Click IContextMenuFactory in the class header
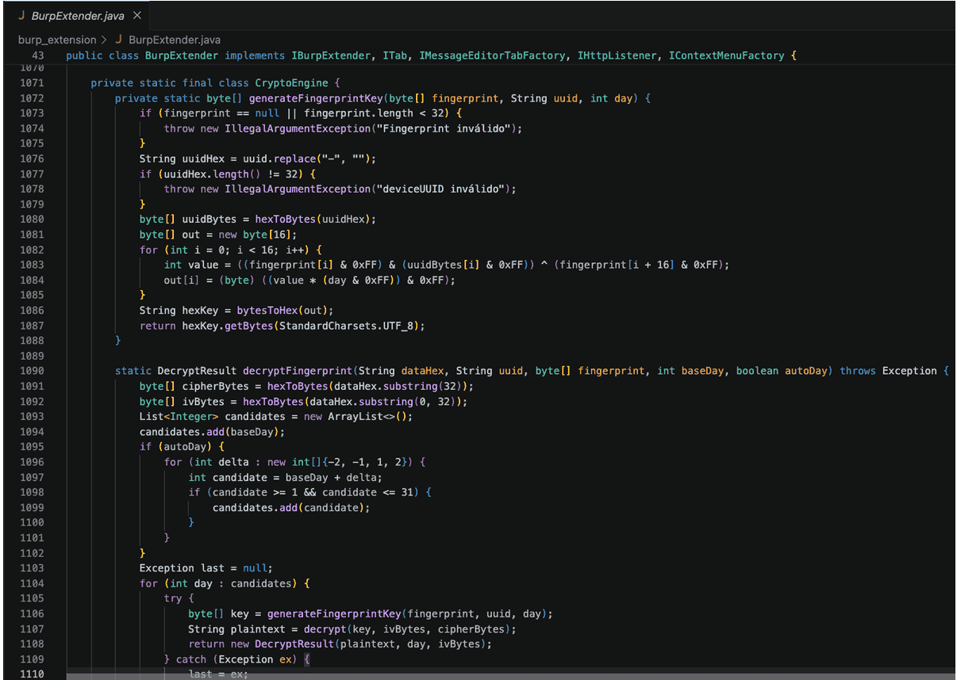This screenshot has height=680, width=957. tap(726, 55)
